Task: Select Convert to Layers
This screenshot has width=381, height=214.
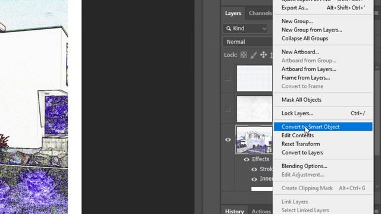Action: pos(323,153)
